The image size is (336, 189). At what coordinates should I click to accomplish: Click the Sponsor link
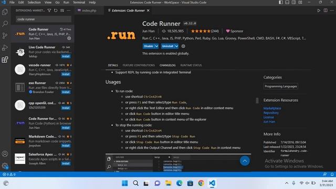click(235, 31)
